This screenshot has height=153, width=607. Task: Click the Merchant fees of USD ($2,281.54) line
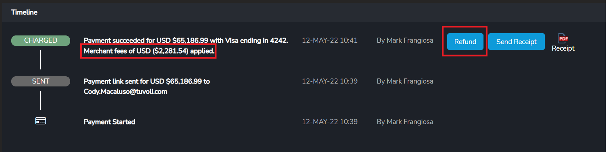coord(149,51)
